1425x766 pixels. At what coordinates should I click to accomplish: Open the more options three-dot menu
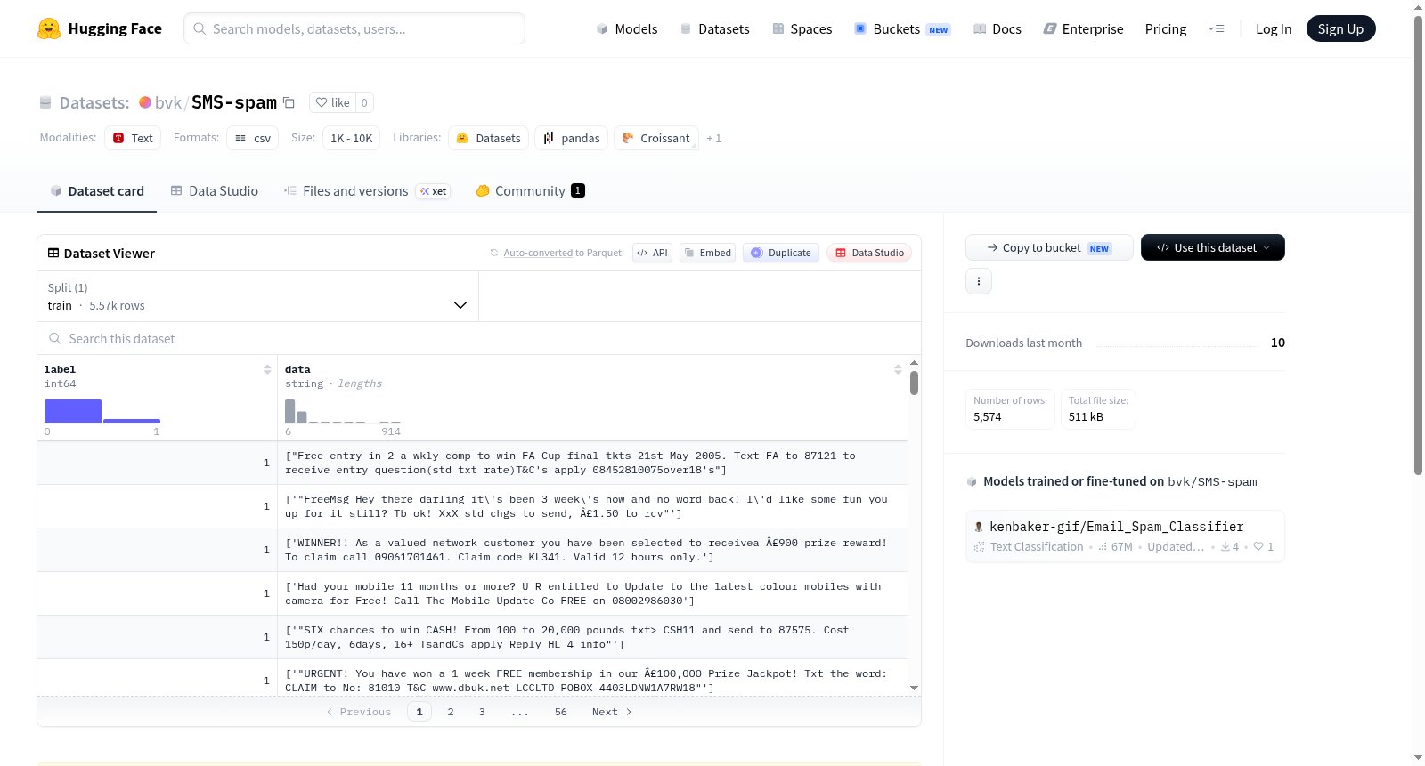(978, 281)
